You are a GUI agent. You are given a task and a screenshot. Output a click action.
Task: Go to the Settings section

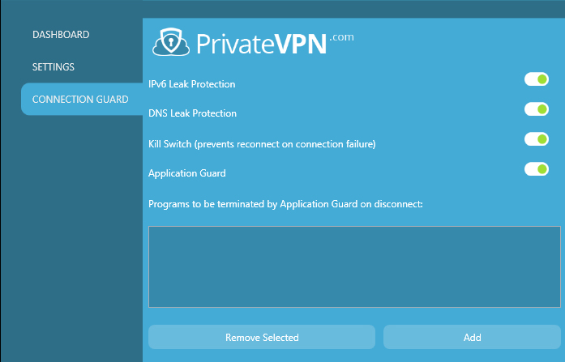54,67
